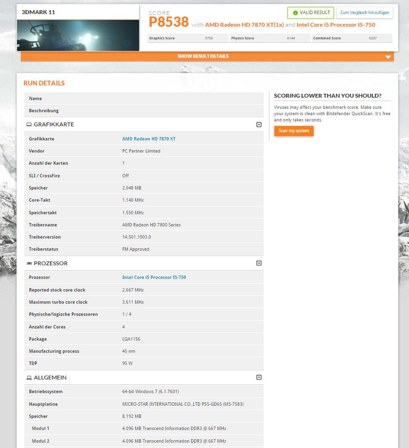
Task: Select Manufacturing process value 45 nm
Action: pyautogui.click(x=128, y=351)
